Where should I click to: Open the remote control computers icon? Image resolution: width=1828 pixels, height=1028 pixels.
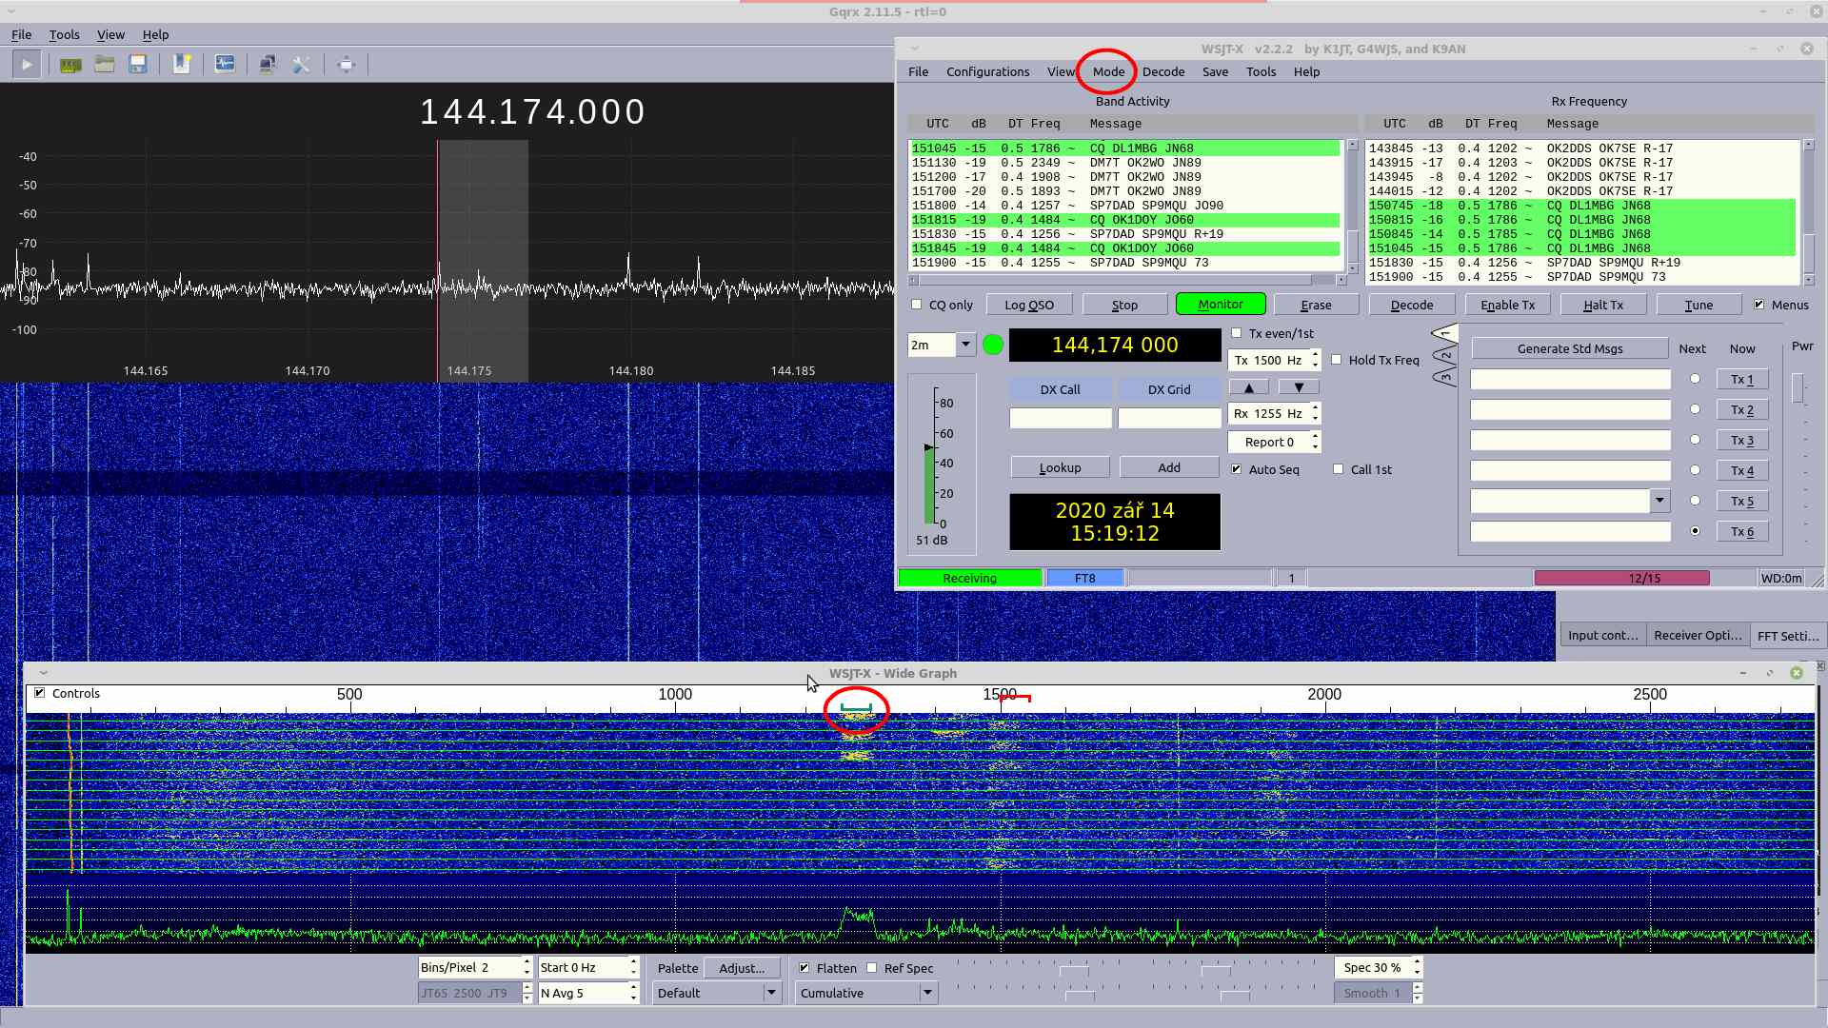pos(268,65)
